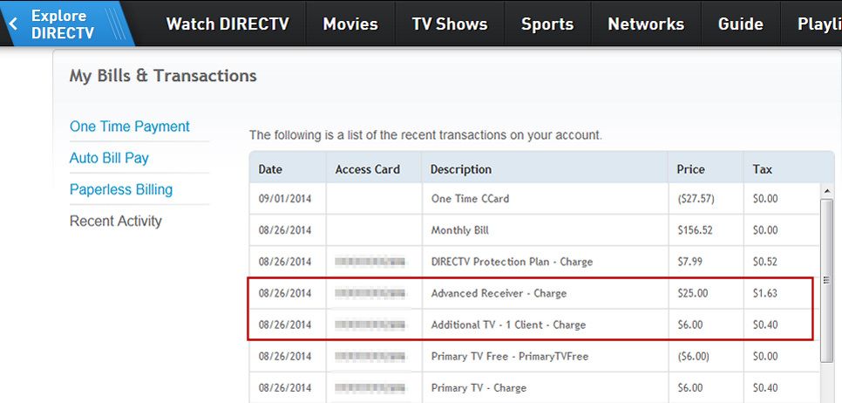This screenshot has height=403, width=842.
Task: Open the Networks navigation item
Action: (646, 24)
